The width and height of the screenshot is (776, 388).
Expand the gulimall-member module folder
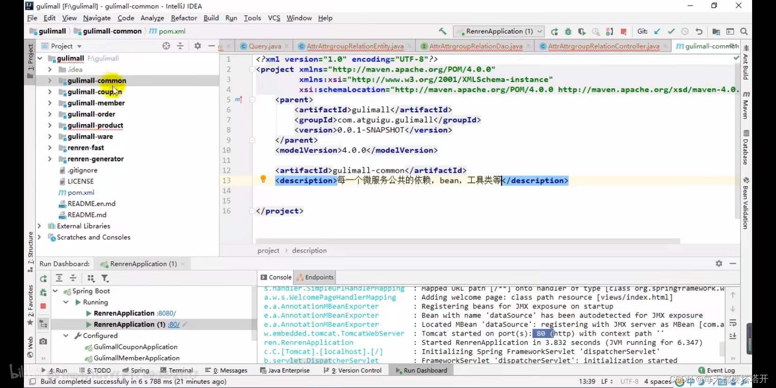point(50,103)
